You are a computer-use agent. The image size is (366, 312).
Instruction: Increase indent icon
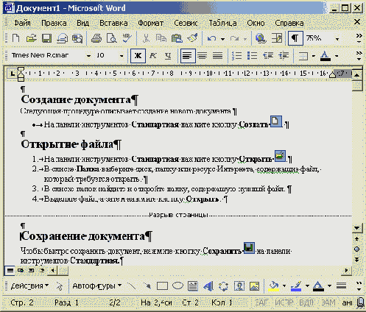tap(284, 56)
